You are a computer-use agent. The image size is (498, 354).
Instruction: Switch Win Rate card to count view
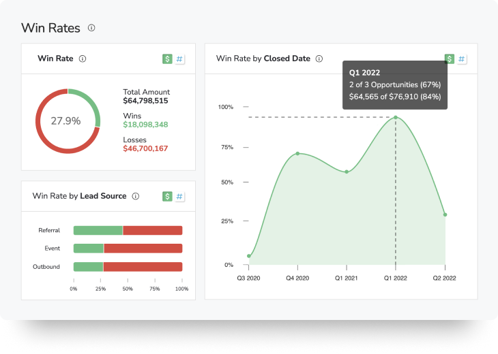[180, 59]
